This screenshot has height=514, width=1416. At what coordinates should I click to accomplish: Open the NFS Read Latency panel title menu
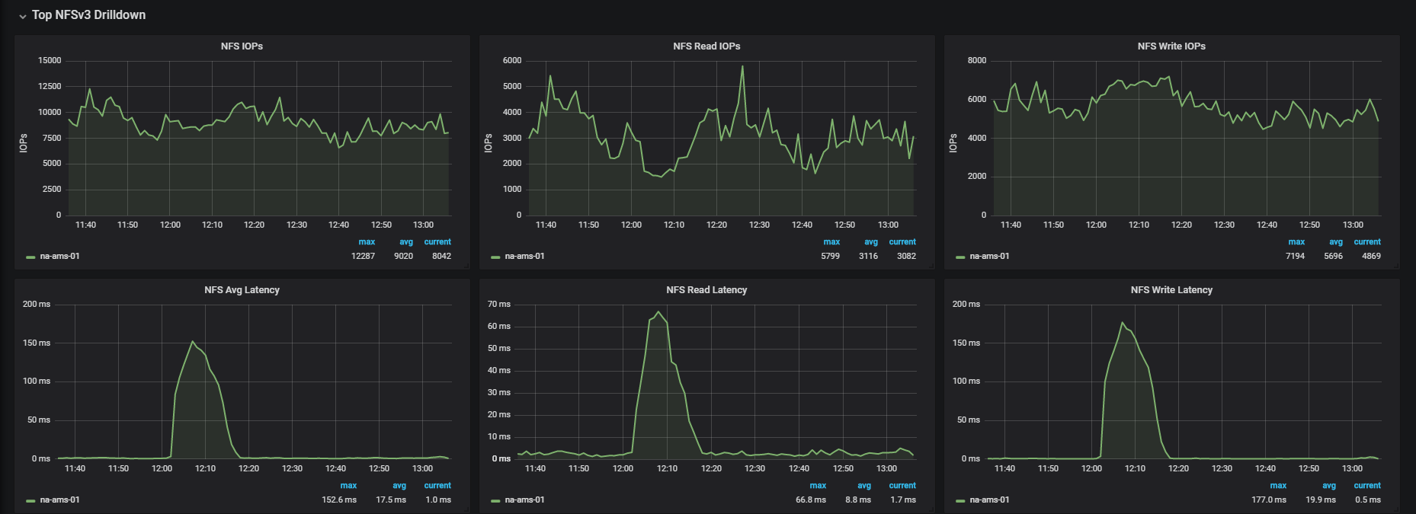[x=706, y=290]
